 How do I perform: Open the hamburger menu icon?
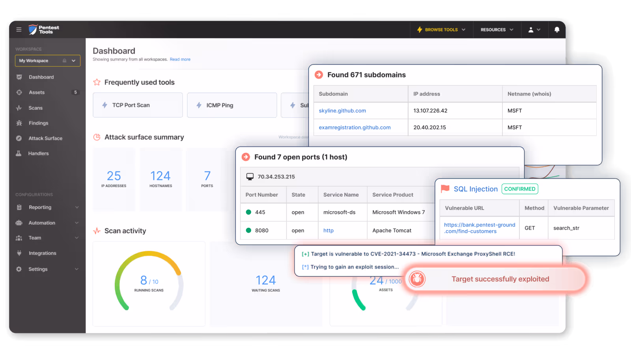click(19, 29)
